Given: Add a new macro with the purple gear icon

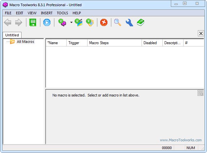Looking at the screenshot, I should 62,22.
